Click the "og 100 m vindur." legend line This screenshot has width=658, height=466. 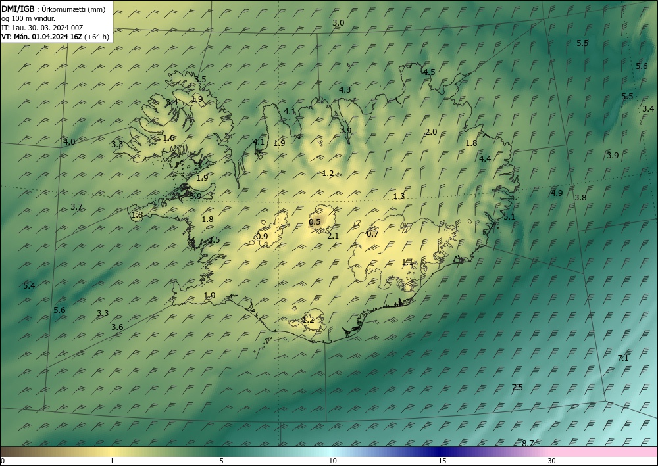point(28,18)
